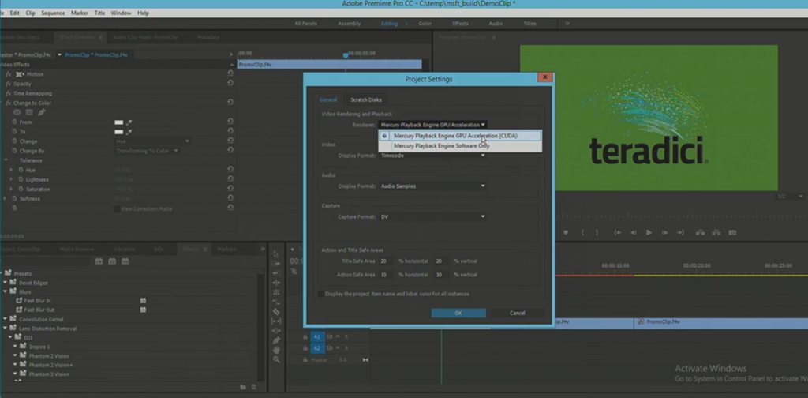Click OK in Project Settings dialog
The image size is (808, 398).
click(x=458, y=313)
